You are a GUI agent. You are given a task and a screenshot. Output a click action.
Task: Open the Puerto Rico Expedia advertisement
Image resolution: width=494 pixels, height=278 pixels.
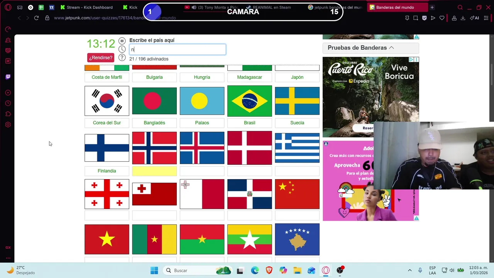tap(370, 97)
